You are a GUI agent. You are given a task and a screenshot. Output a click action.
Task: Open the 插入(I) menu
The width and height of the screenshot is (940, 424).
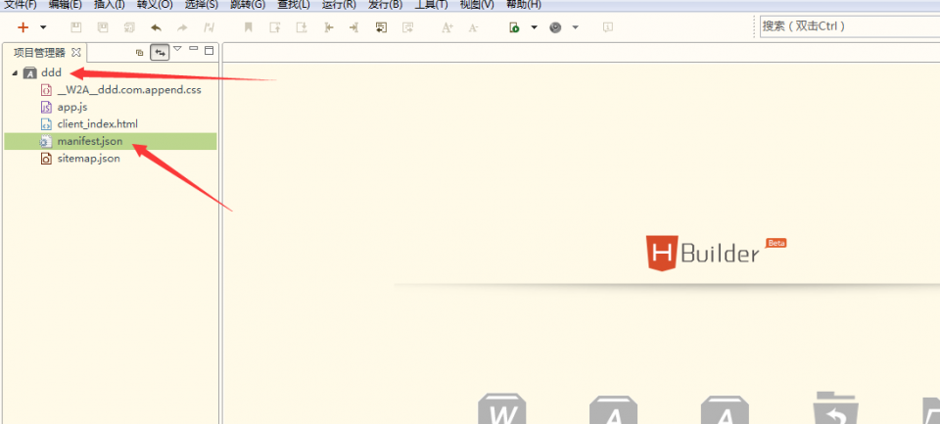click(109, 5)
